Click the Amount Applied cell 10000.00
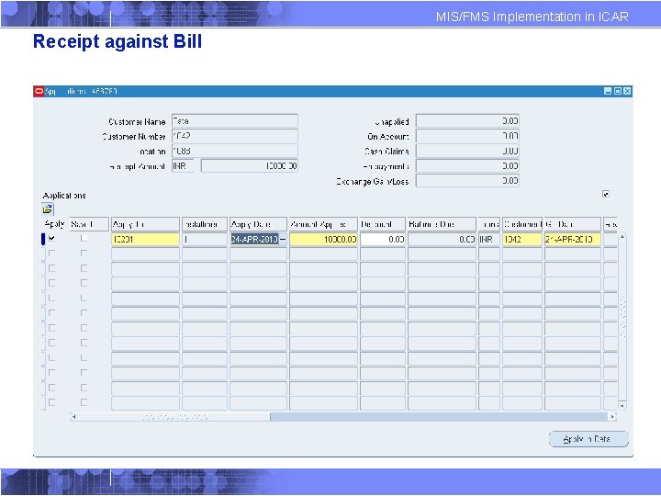The image size is (661, 496). point(323,240)
